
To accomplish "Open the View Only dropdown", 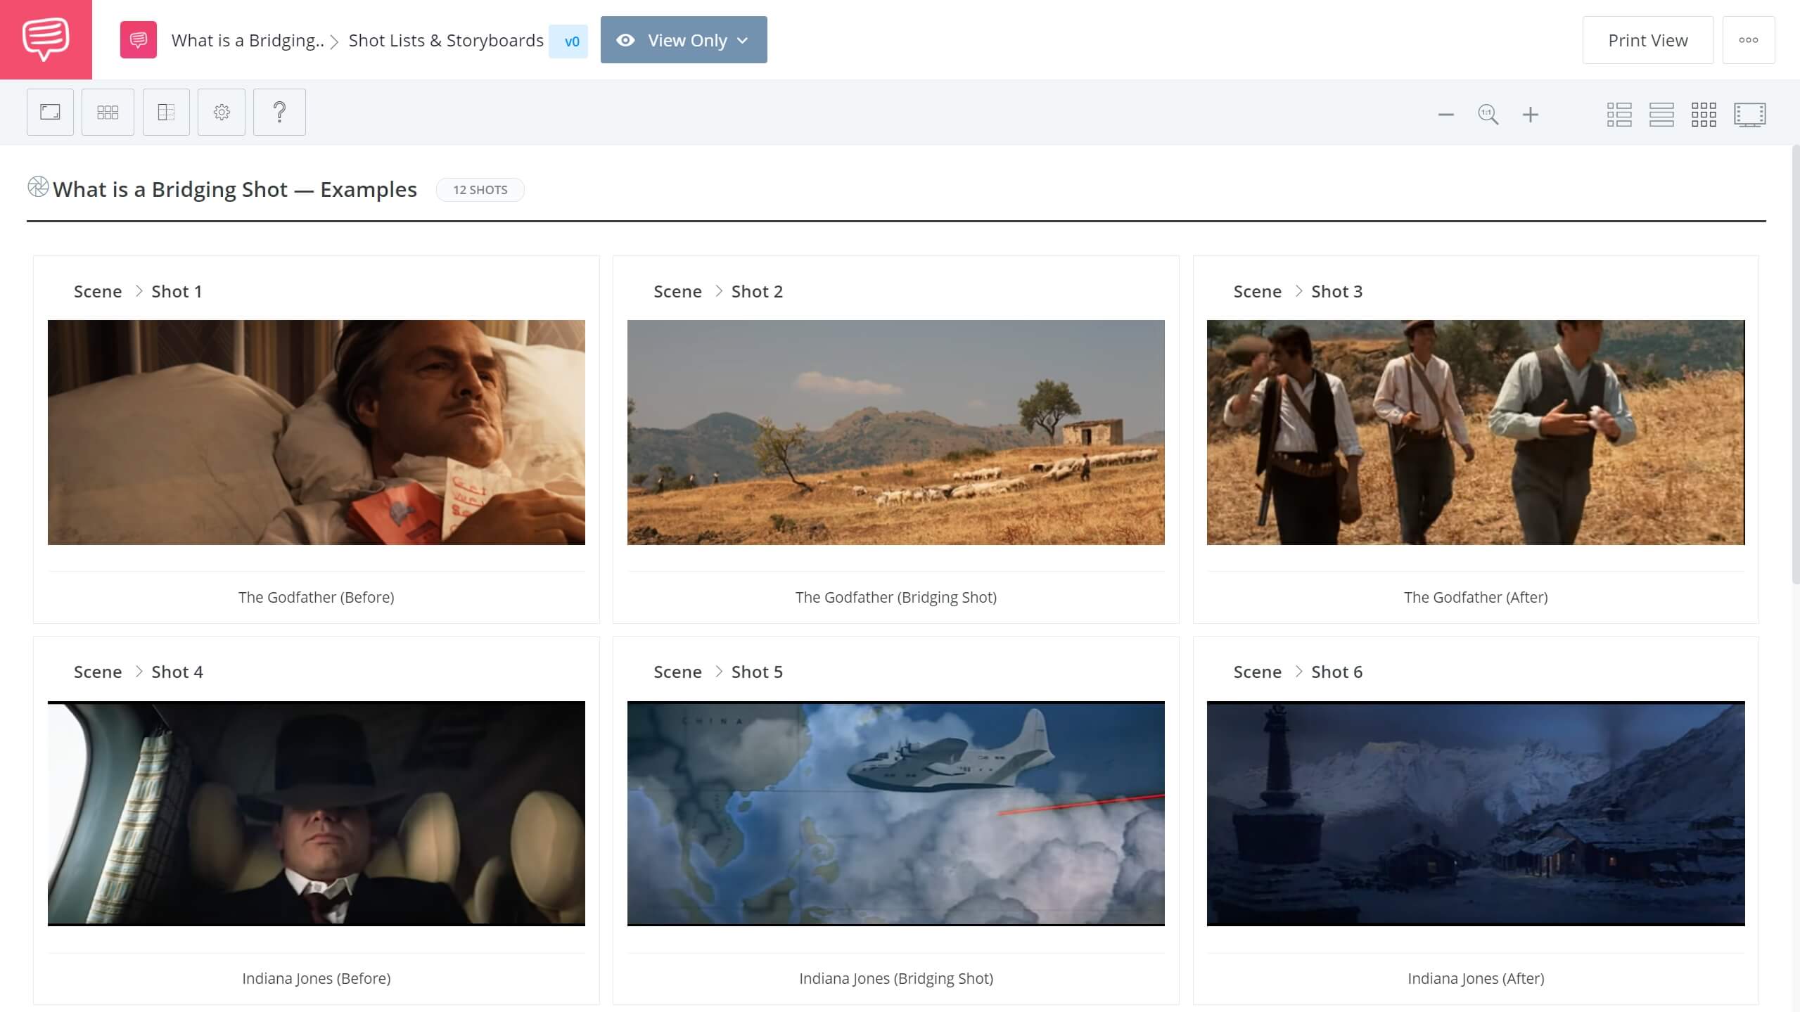I will click(684, 40).
